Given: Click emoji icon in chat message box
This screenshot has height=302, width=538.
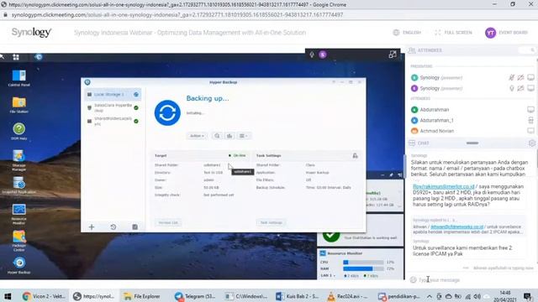Looking at the screenshot, I should pyautogui.click(x=413, y=279).
